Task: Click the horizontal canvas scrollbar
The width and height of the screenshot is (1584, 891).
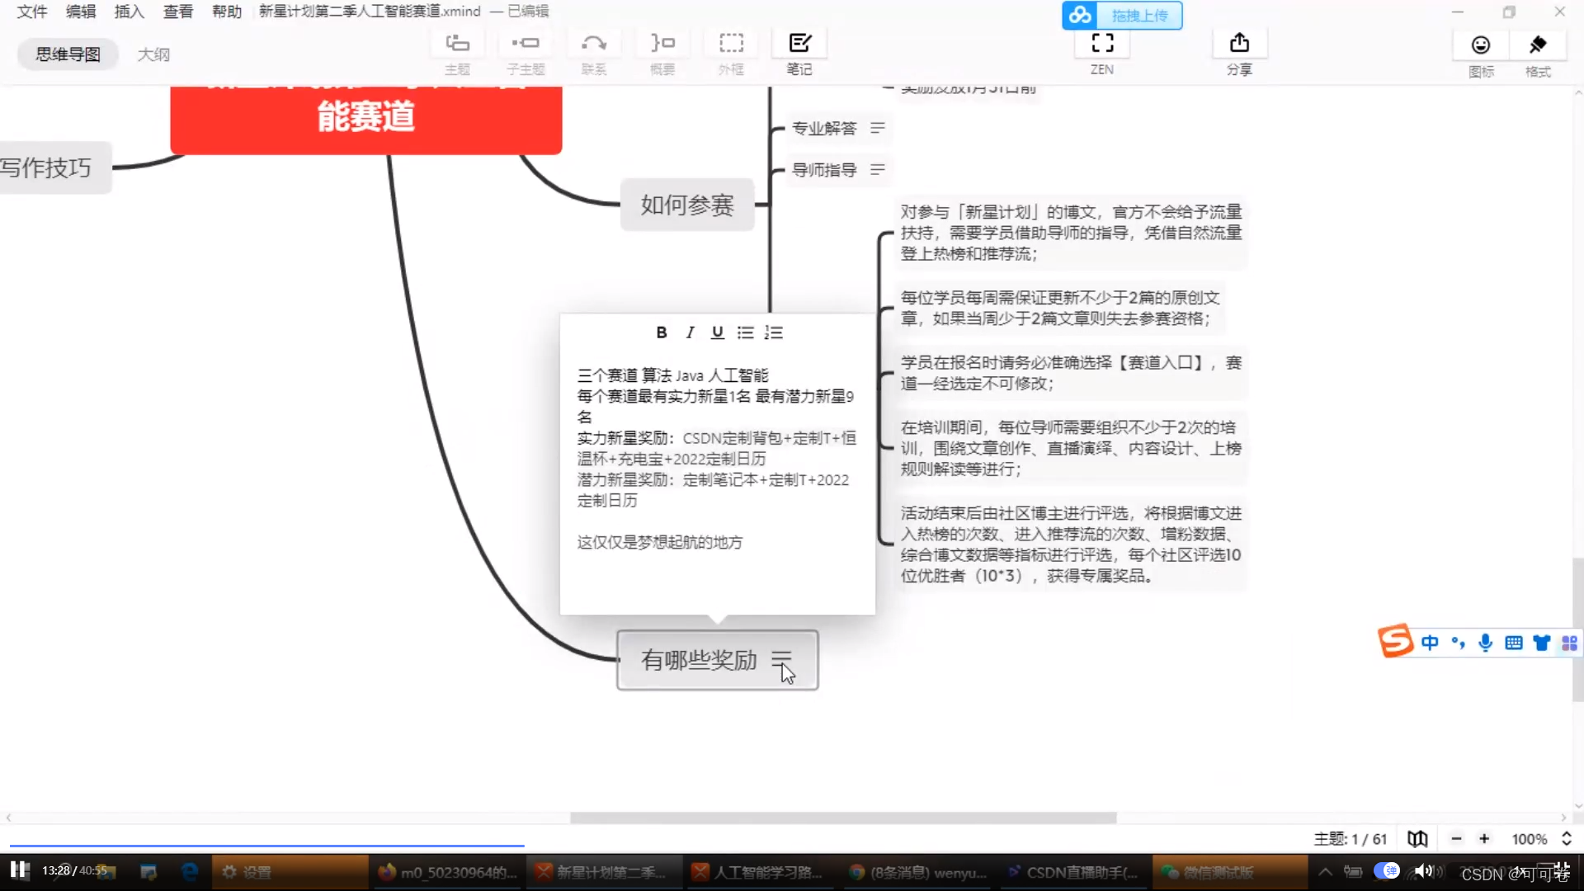Action: point(843,818)
